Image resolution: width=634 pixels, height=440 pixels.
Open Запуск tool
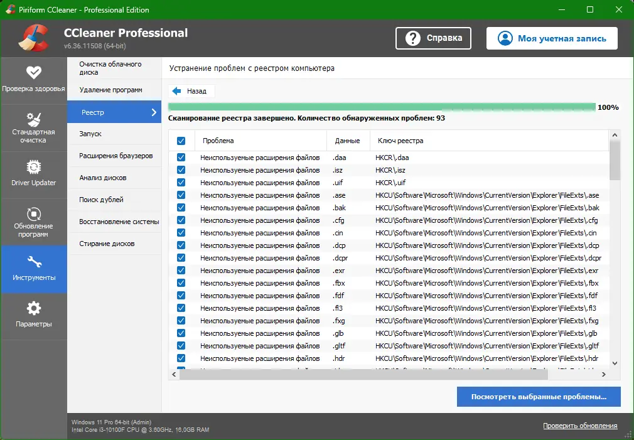click(x=114, y=134)
